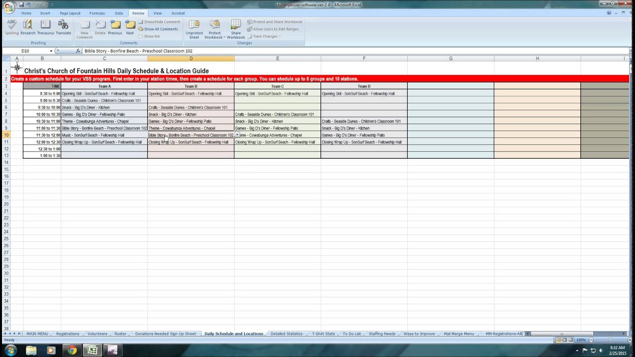The image size is (635, 357).
Task: Open Windows Start menu
Action: 10,351
